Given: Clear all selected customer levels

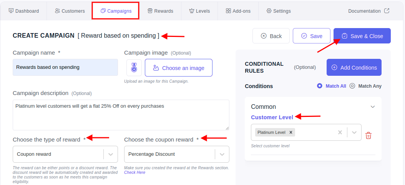Looking at the screenshot, I should [340, 132].
